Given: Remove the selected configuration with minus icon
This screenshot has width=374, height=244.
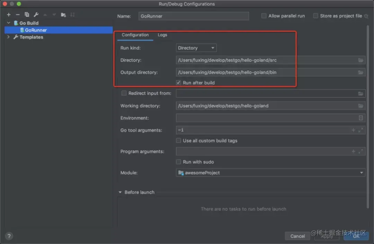Looking at the screenshot, I should (x=18, y=15).
